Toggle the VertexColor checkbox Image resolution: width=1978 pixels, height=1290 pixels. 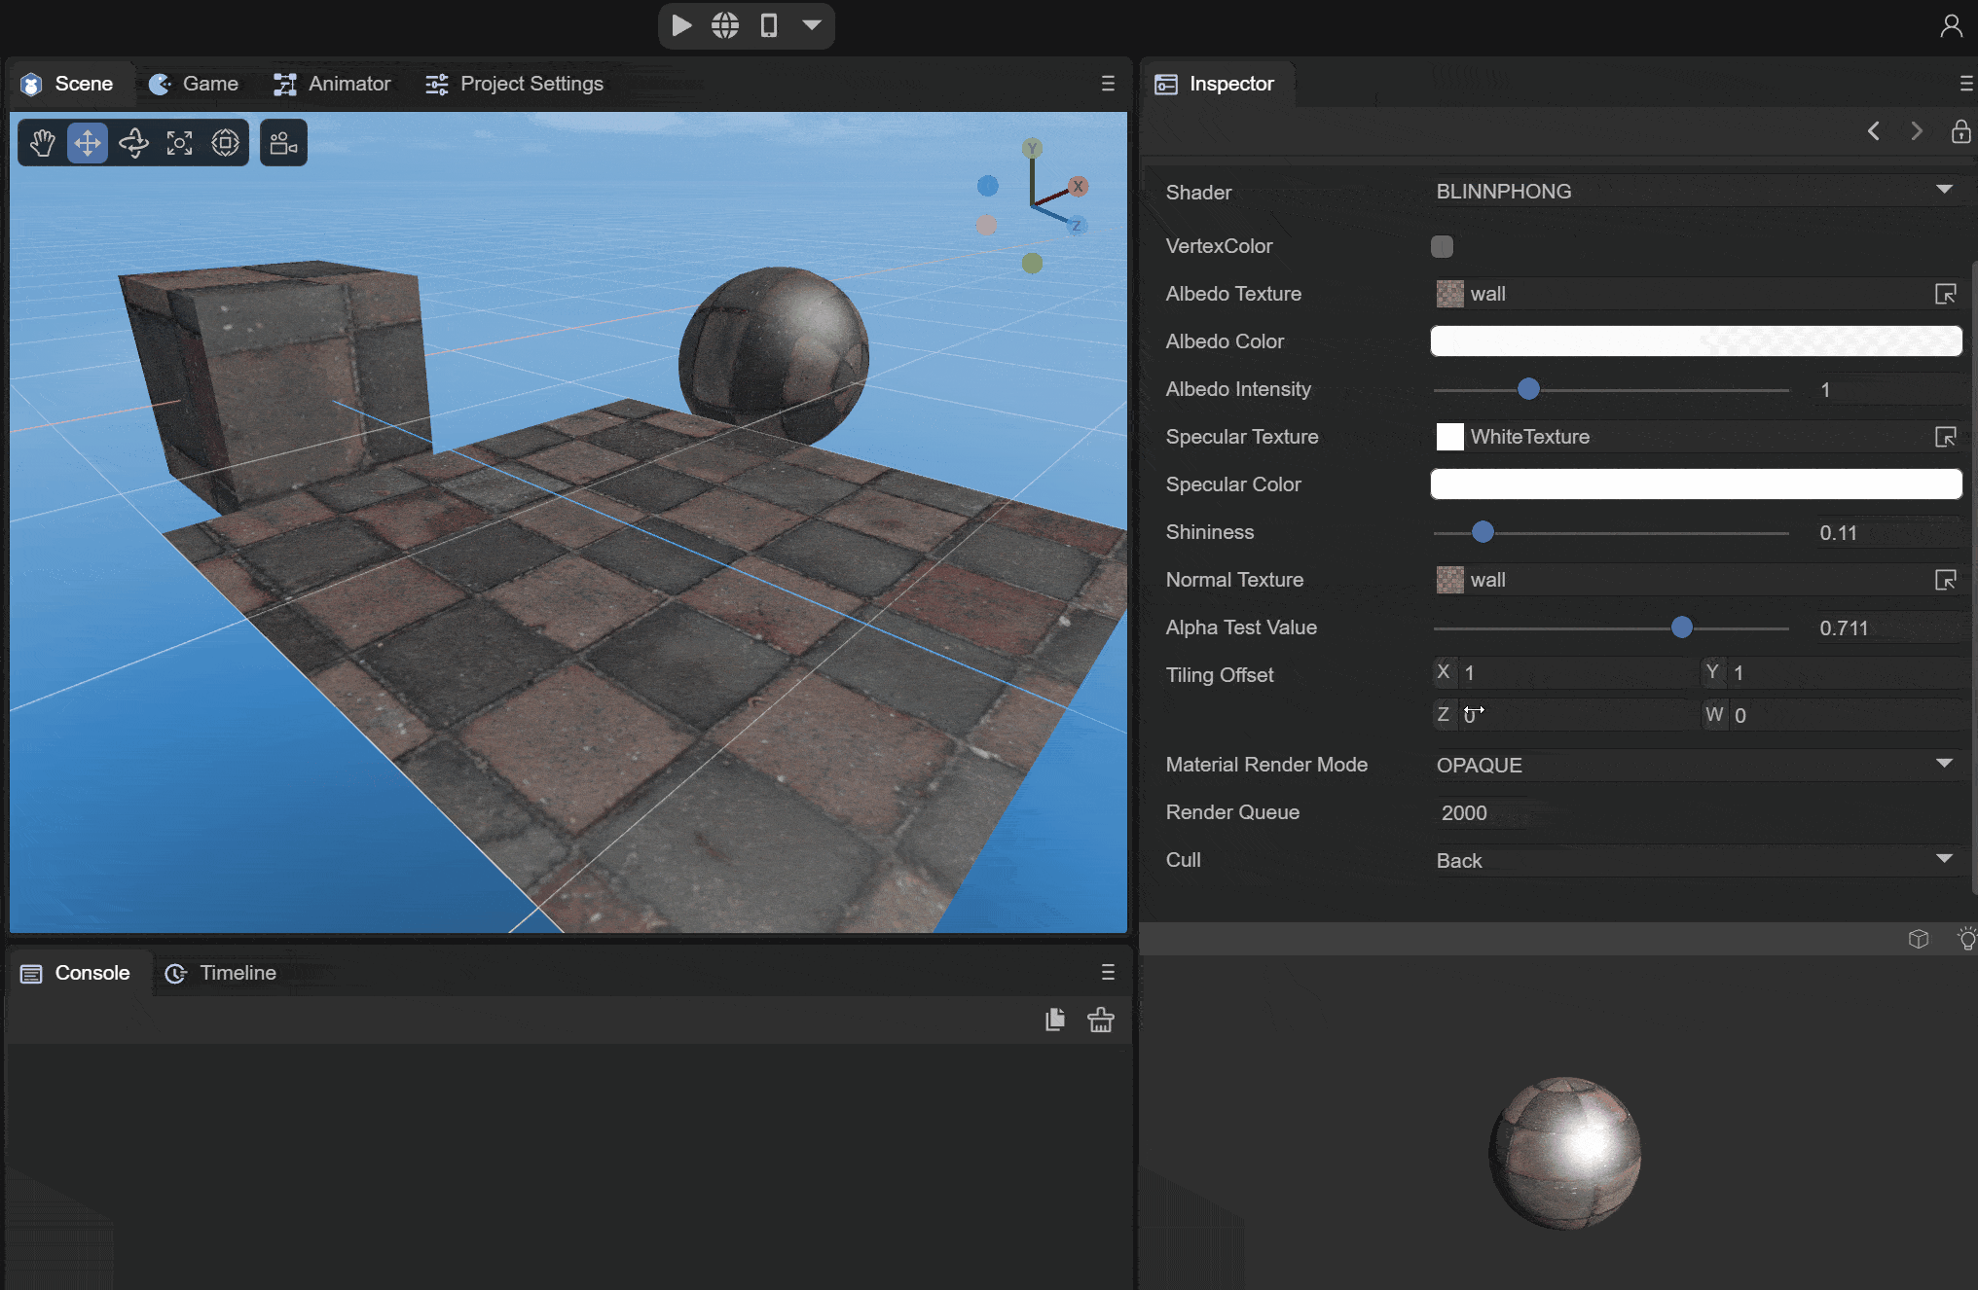(1442, 246)
